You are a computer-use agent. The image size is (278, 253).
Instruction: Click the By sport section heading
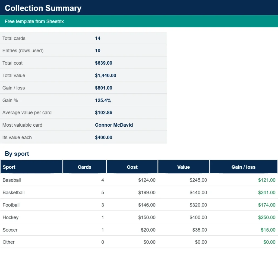coord(17,154)
